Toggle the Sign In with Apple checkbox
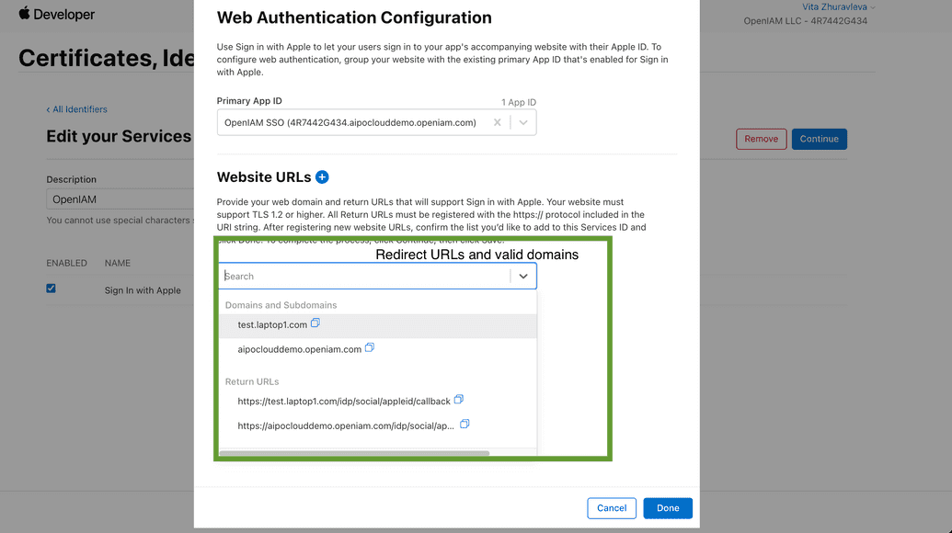The height and width of the screenshot is (533, 952). [x=51, y=289]
